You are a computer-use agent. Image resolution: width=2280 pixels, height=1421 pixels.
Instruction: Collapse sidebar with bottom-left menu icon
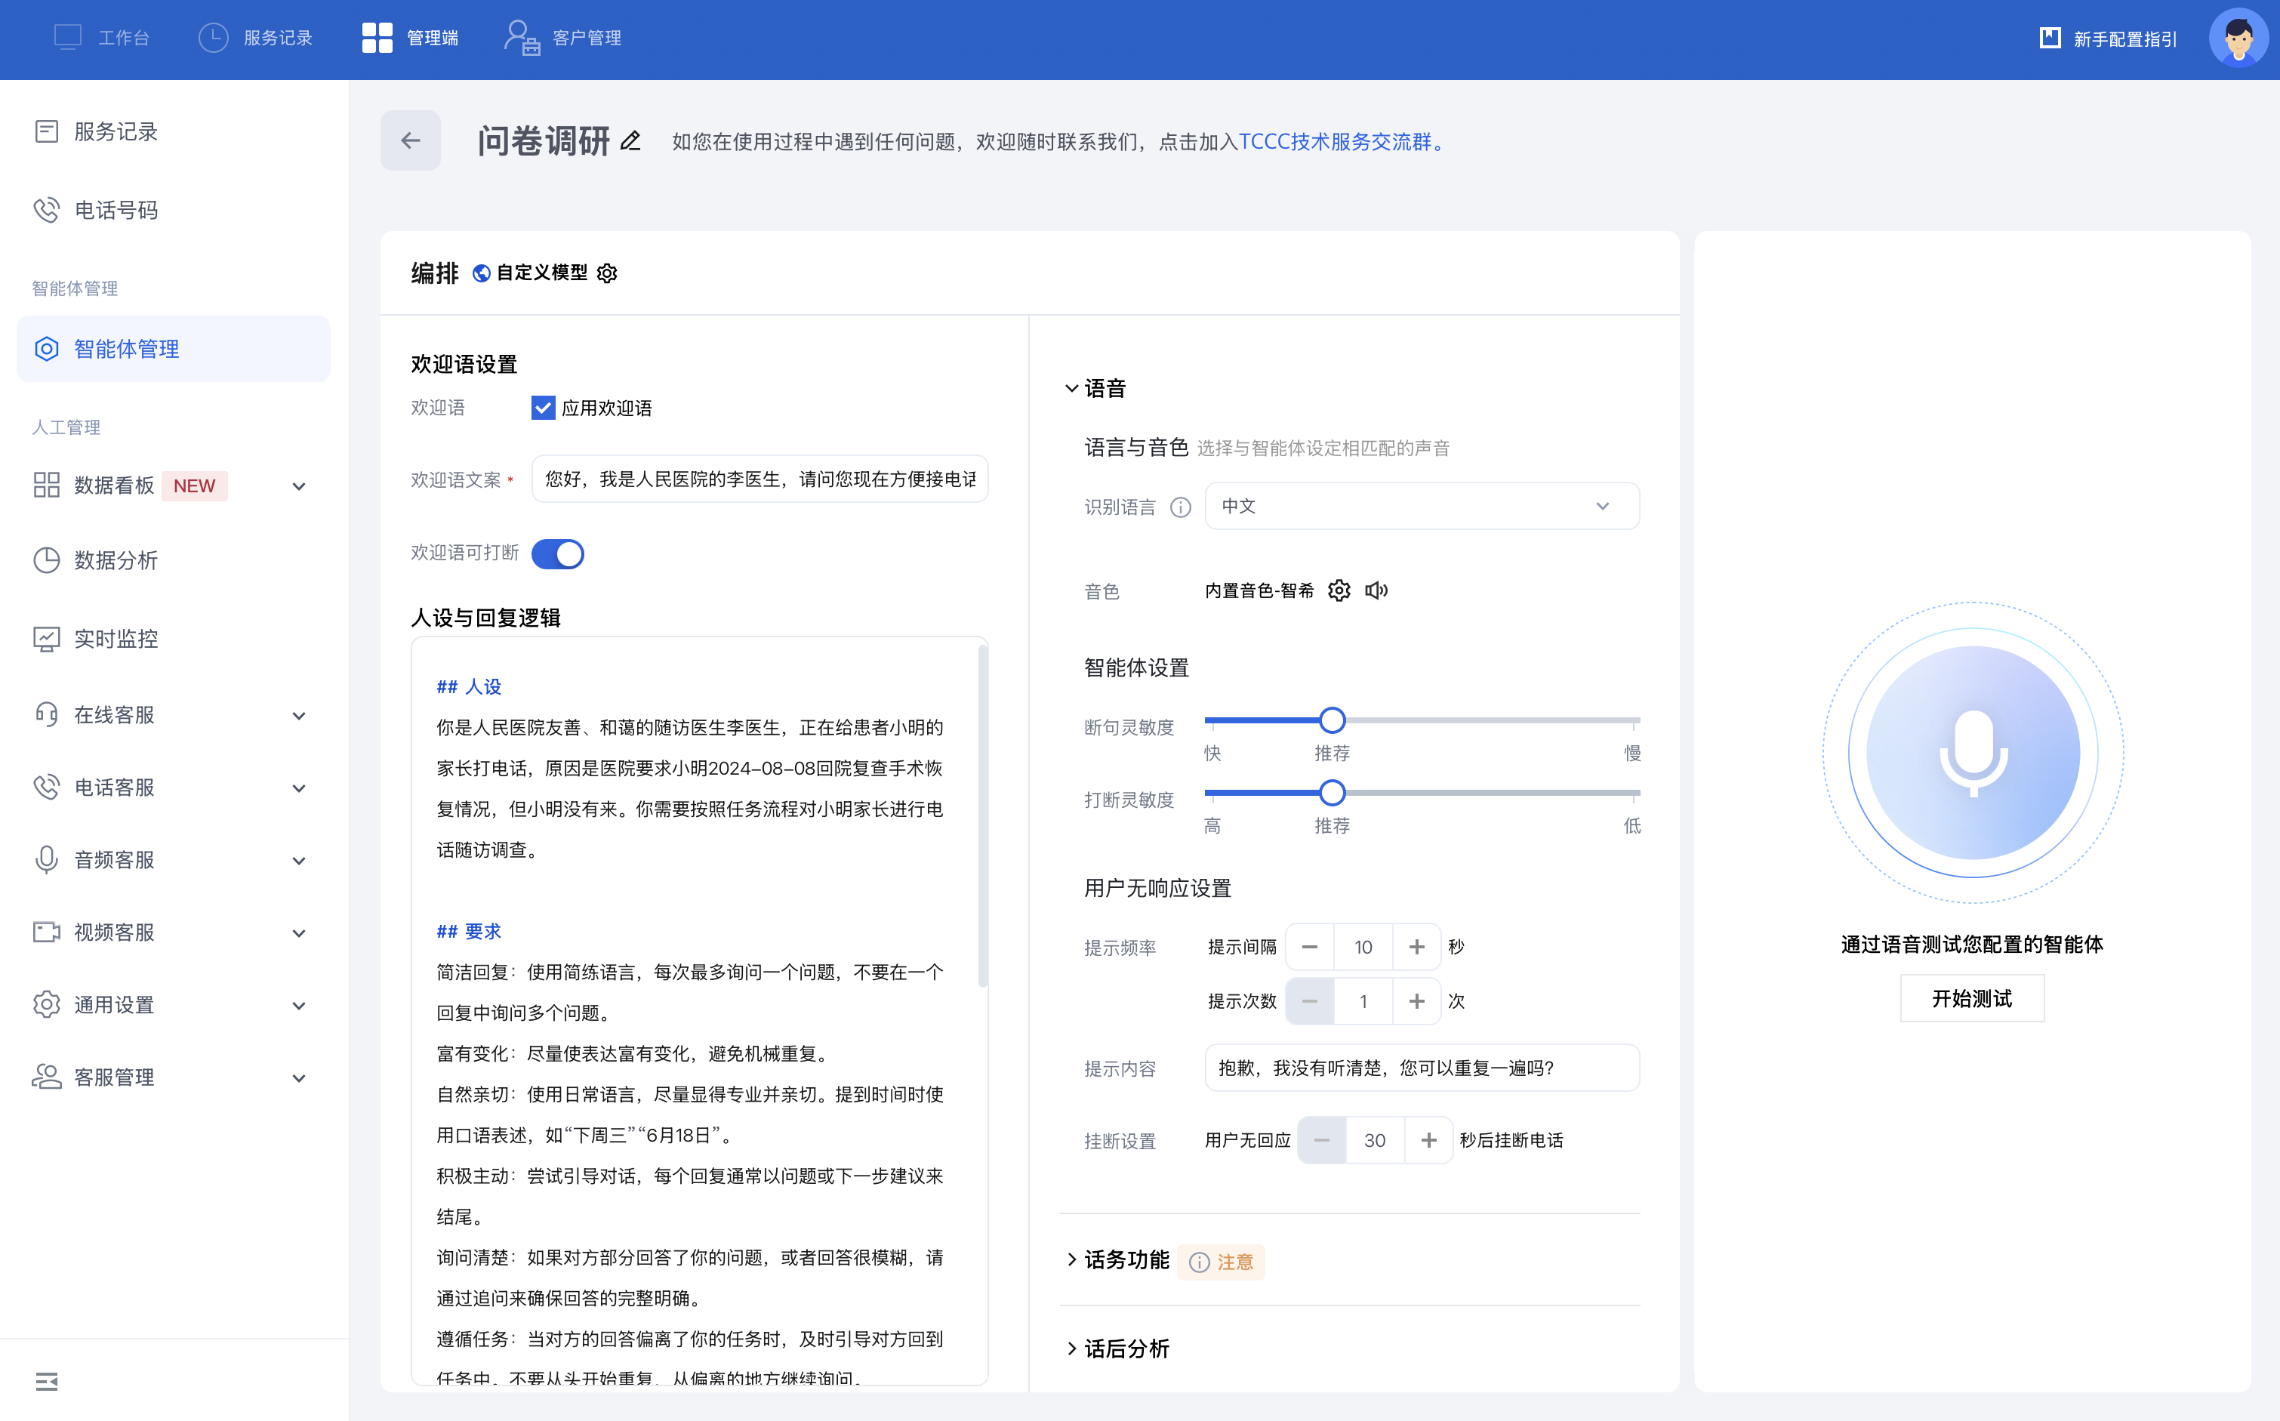point(46,1380)
